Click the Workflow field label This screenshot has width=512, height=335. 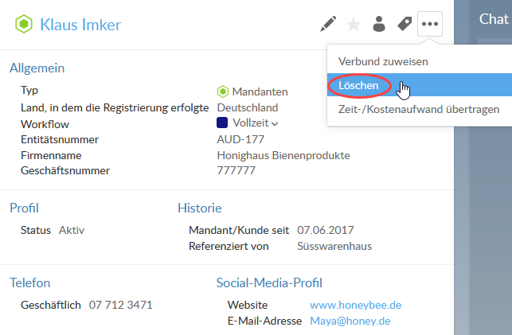coord(45,124)
